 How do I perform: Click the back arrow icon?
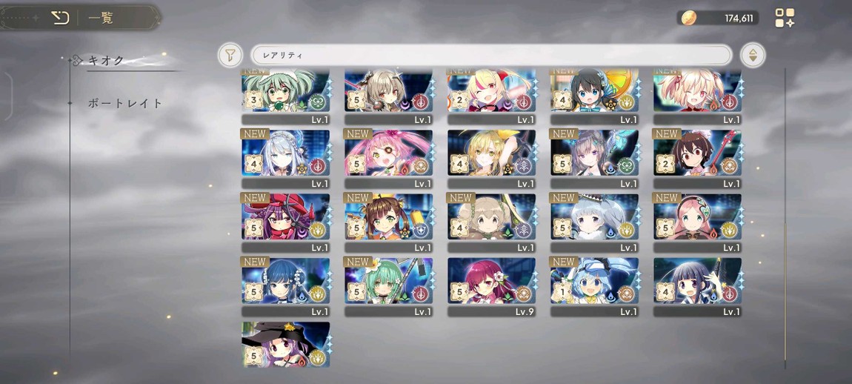[60, 18]
